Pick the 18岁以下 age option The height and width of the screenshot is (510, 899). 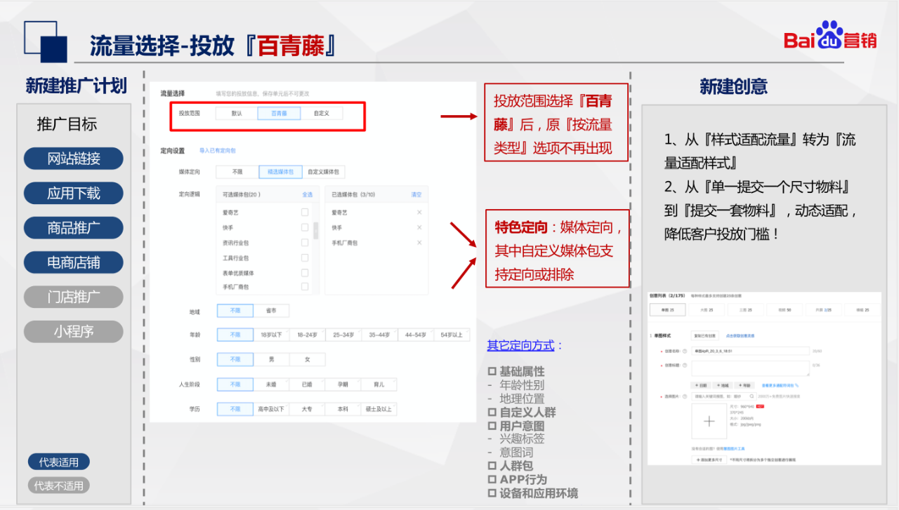pos(272,335)
